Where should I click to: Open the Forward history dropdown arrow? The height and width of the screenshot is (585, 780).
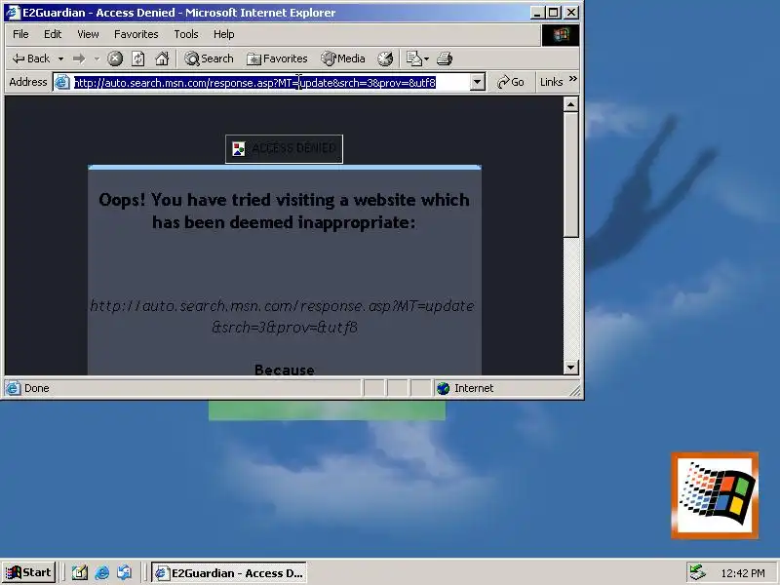(97, 59)
